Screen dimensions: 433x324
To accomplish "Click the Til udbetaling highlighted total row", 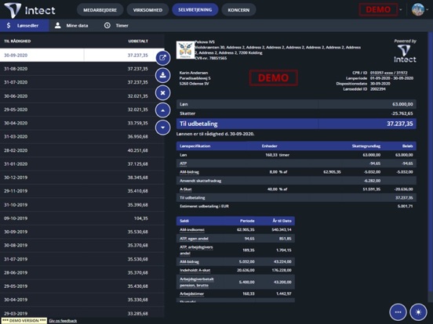I will pos(297,124).
